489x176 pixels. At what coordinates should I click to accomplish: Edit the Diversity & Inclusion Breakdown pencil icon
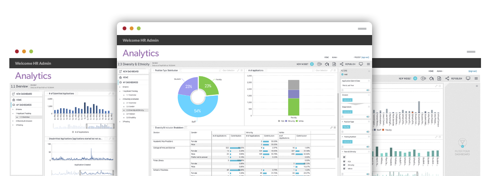pyautogui.click(x=332, y=128)
